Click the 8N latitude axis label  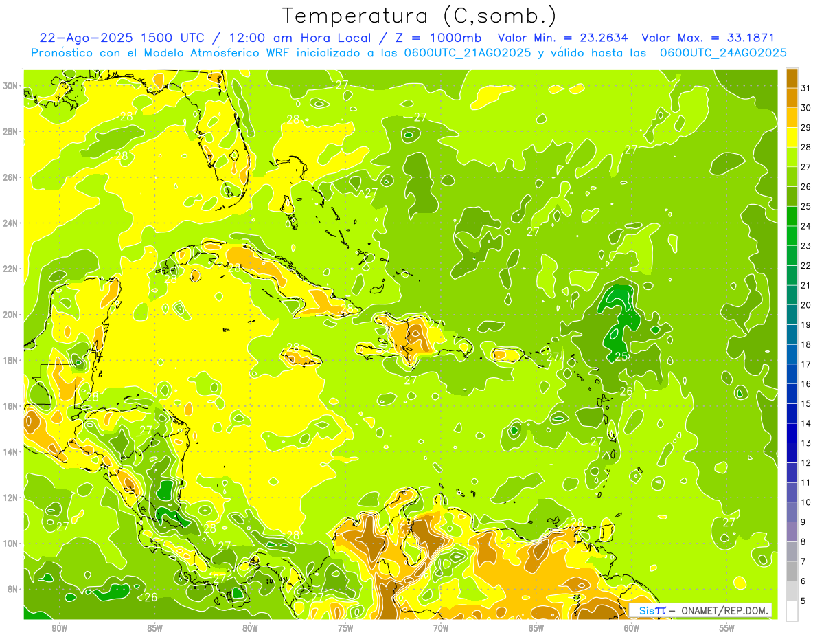14,589
